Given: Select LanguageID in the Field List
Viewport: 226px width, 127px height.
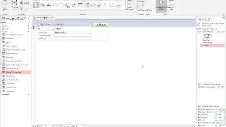Looking at the screenshot, I should coord(207,35).
